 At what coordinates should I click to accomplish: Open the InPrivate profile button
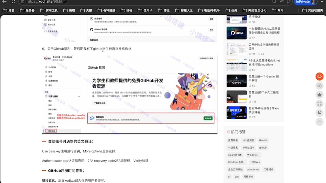(x=305, y=2)
